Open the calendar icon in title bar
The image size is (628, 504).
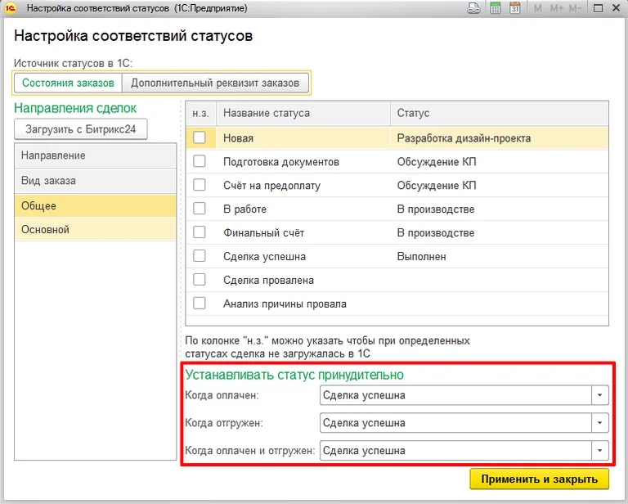click(x=515, y=8)
